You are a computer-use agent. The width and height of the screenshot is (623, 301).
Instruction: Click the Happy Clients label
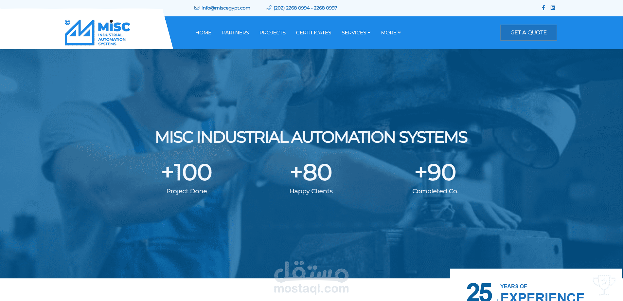point(311,191)
